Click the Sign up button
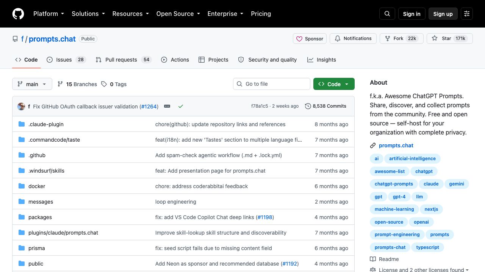This screenshot has height=272, width=485. (x=443, y=14)
